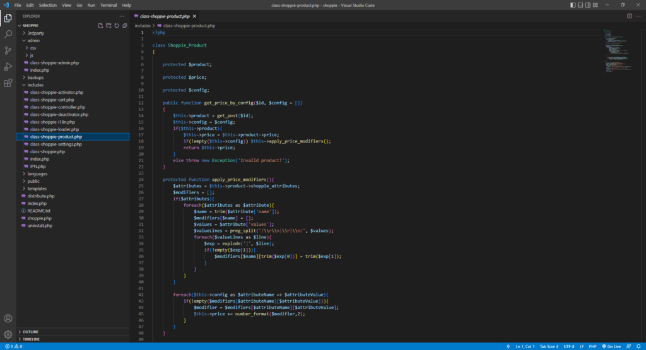The height and width of the screenshot is (350, 646).
Task: Click the Split Editor icon
Action: (630, 16)
